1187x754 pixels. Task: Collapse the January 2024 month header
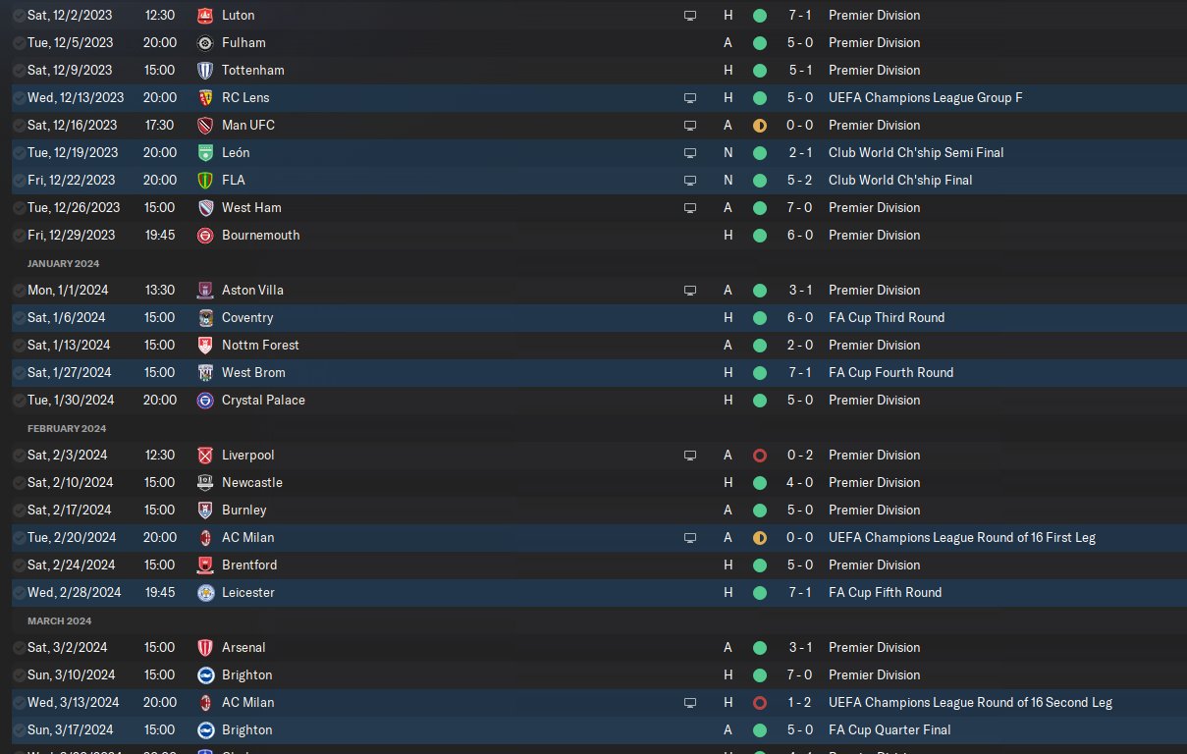pyautogui.click(x=63, y=263)
